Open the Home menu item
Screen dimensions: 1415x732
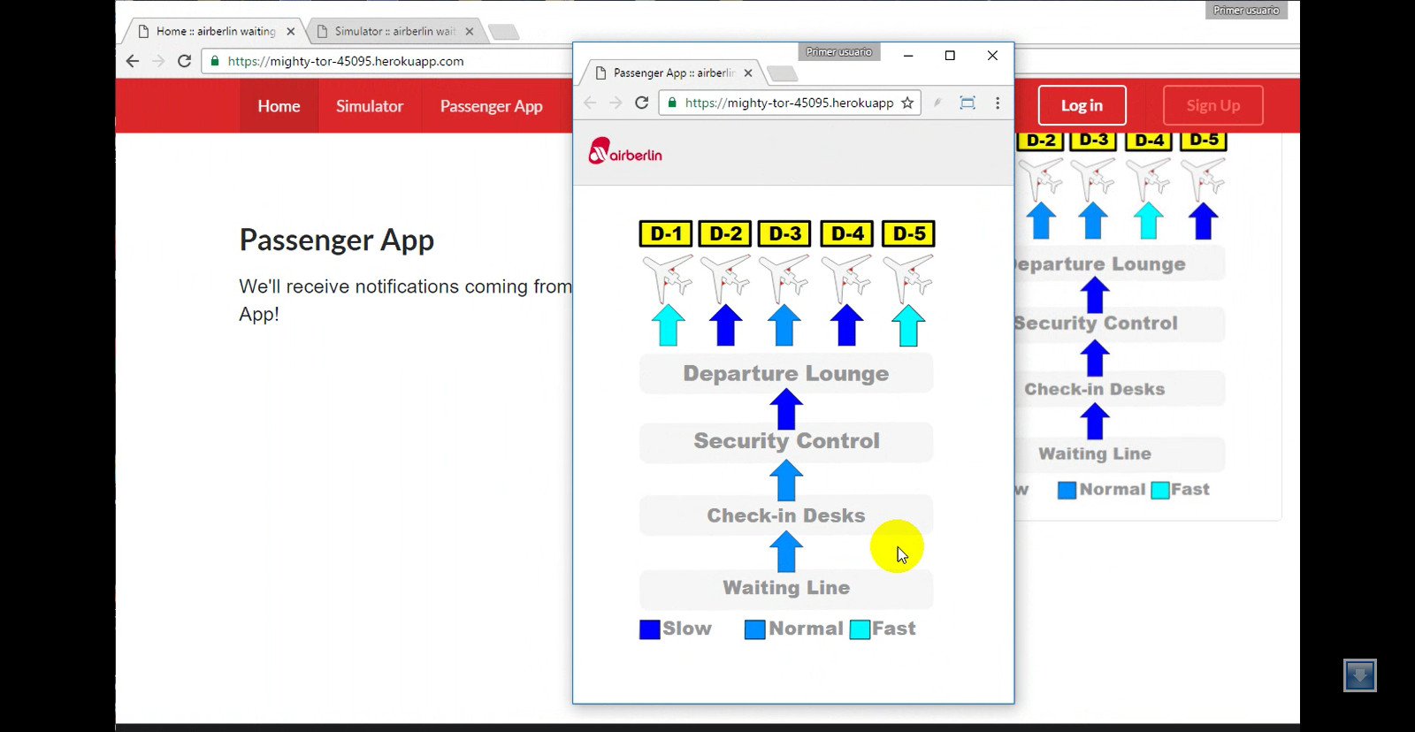(279, 106)
